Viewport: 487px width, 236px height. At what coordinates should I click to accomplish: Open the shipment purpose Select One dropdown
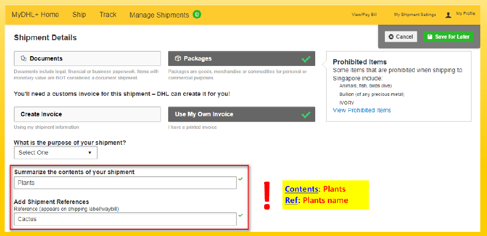click(x=56, y=153)
